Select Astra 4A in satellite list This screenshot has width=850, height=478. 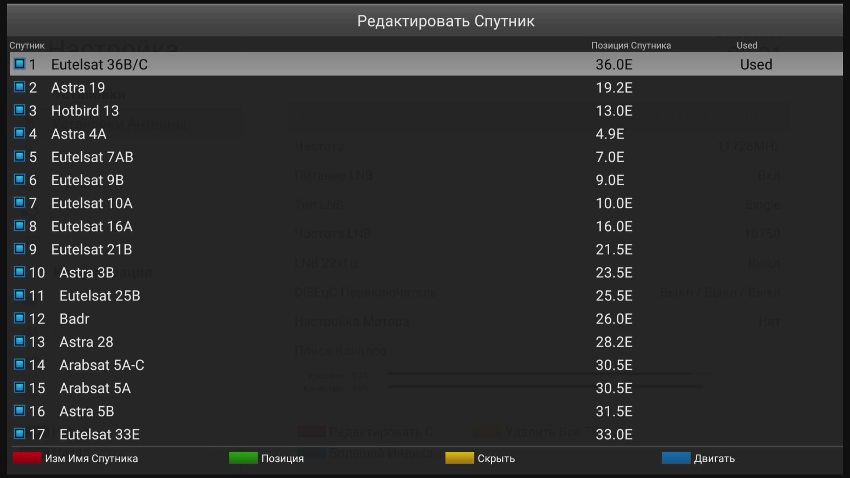pyautogui.click(x=426, y=134)
